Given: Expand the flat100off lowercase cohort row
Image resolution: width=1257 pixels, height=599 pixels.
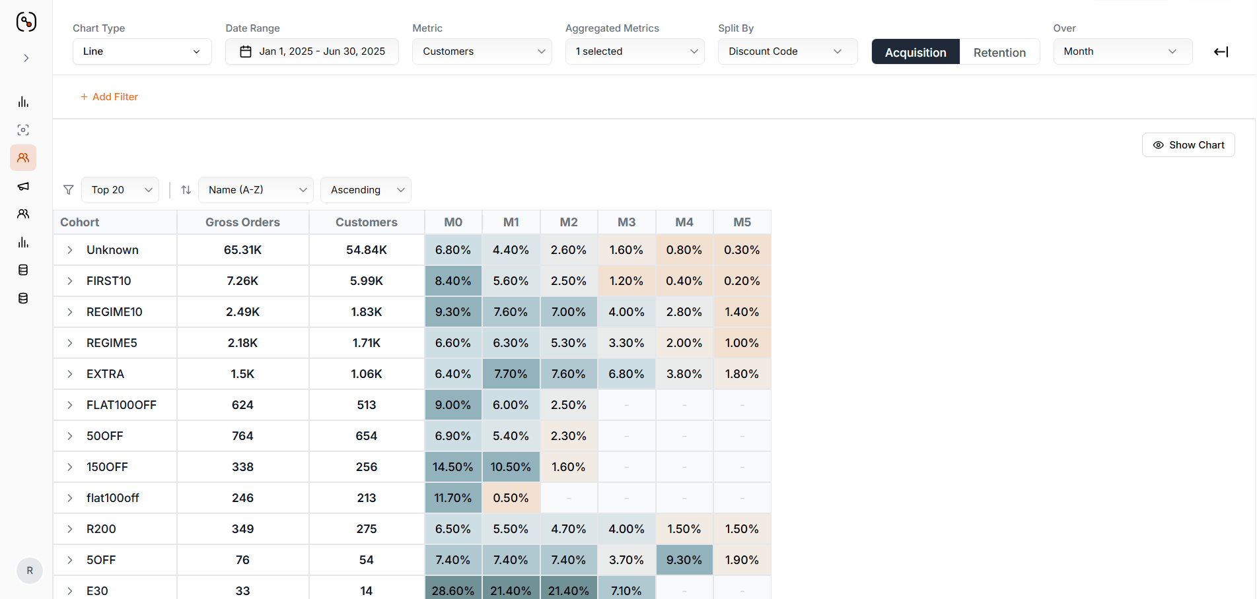Looking at the screenshot, I should click(x=70, y=498).
